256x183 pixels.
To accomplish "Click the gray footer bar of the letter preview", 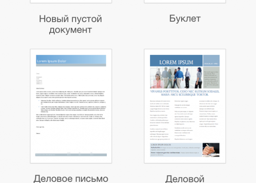I will click(x=71, y=155).
